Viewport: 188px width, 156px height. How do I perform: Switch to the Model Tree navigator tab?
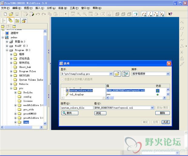click(x=4, y=21)
